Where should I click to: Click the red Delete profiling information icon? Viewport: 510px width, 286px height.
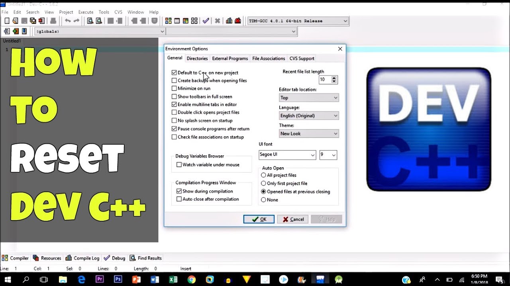click(238, 21)
